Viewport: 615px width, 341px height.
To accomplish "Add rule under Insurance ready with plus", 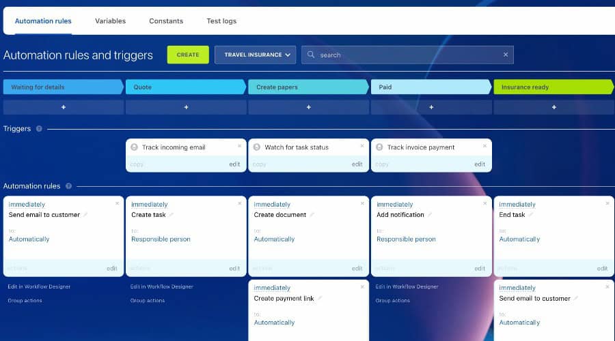I will 553,107.
